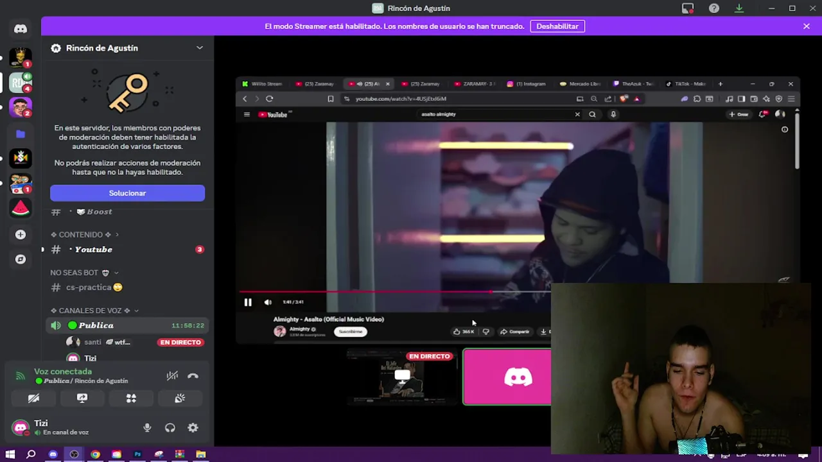Open the Almighty channel avatar
Screen dimensions: 822x462
coord(280,331)
